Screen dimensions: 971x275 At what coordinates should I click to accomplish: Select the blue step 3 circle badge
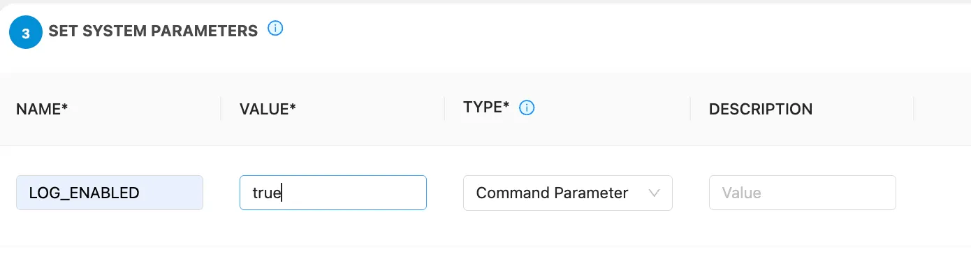(x=26, y=33)
